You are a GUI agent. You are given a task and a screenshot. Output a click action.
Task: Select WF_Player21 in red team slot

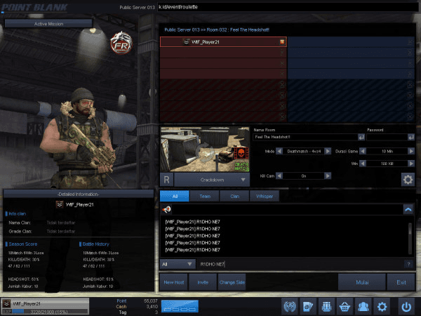(223, 42)
